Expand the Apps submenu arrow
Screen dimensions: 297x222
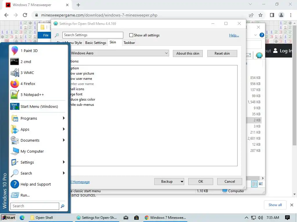[x=64, y=129]
